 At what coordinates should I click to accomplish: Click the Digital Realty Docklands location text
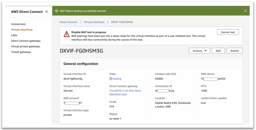pyautogui.click(x=173, y=105)
